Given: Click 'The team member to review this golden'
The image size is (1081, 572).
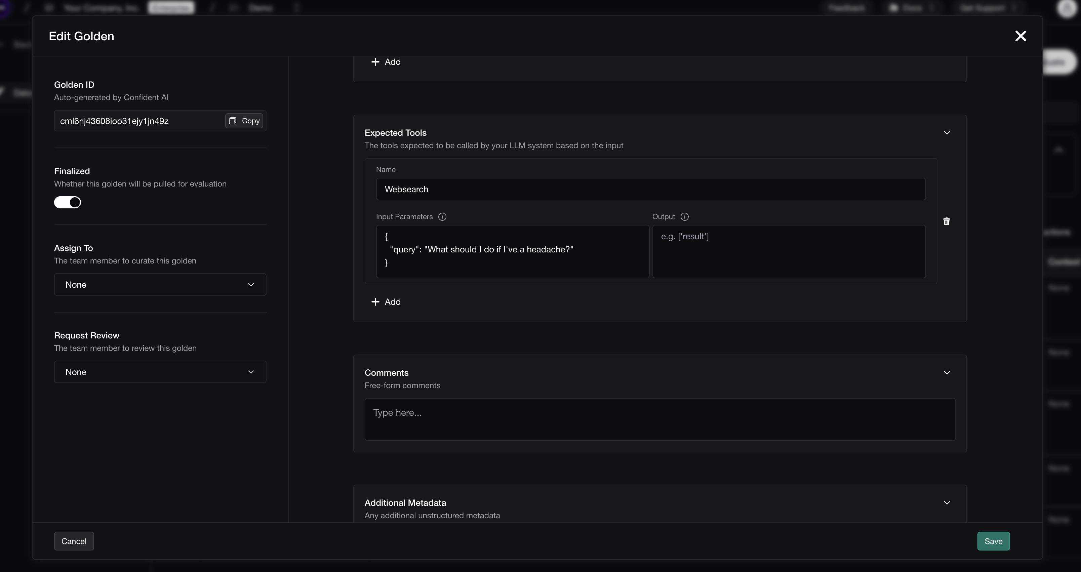Looking at the screenshot, I should (125, 348).
